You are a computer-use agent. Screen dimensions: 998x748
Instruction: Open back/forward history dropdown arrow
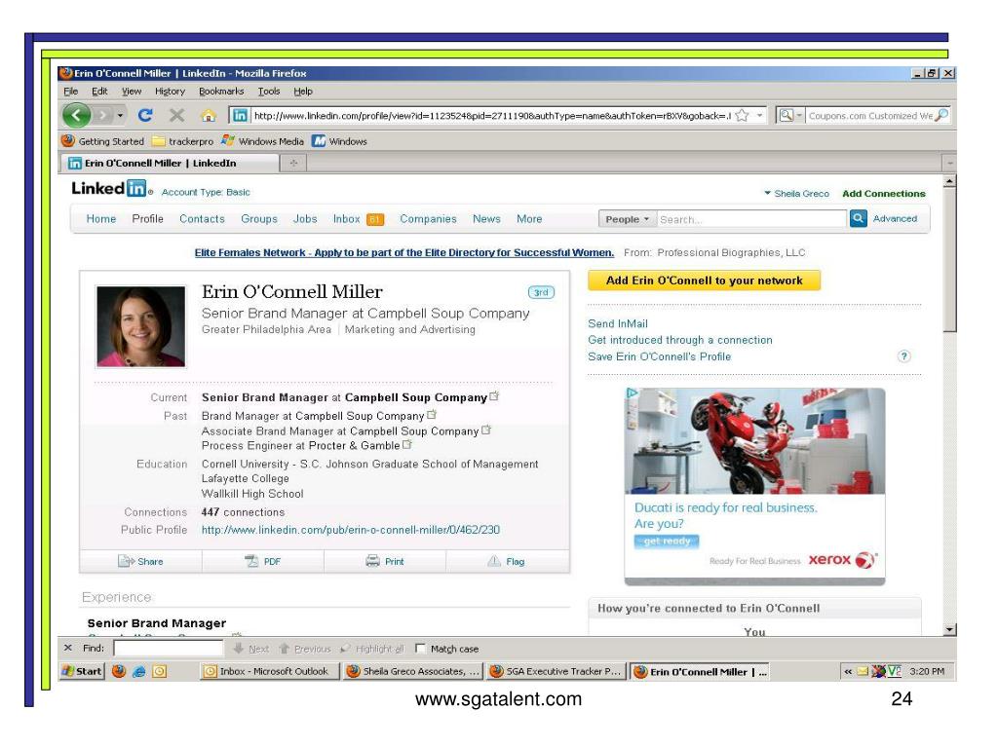click(120, 116)
